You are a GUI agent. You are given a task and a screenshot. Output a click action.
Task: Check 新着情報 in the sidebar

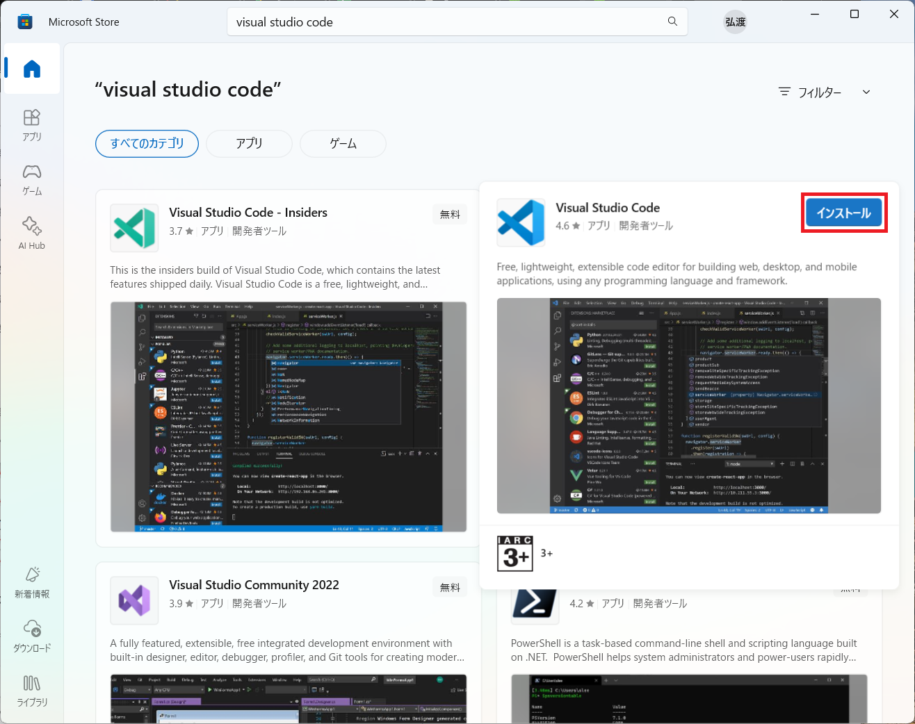tap(31, 582)
